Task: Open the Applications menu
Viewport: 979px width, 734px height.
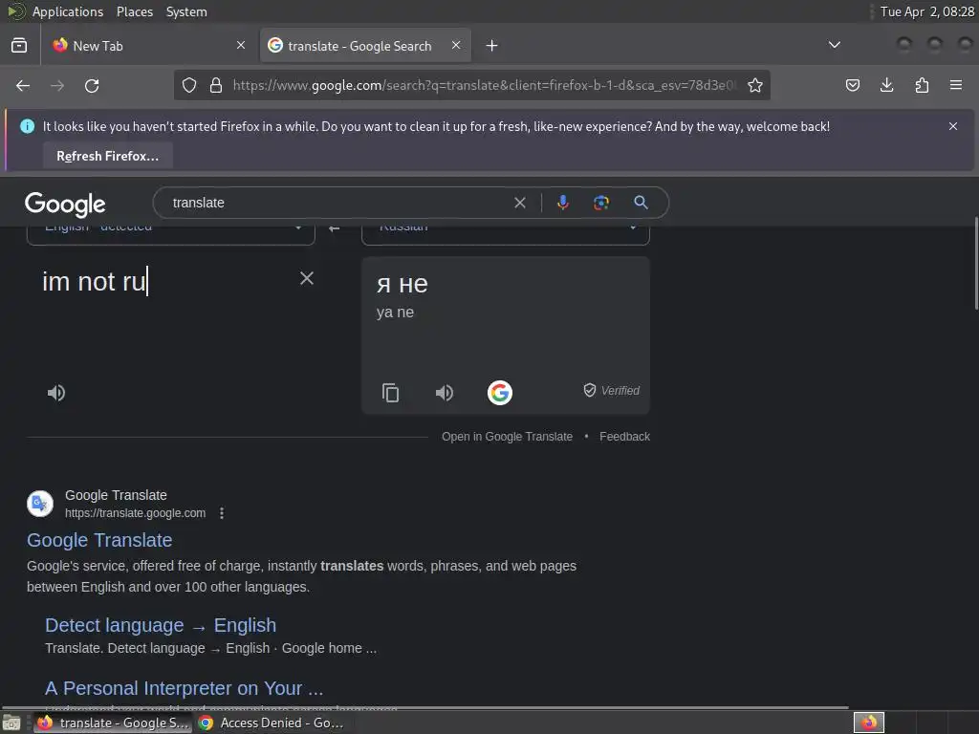Action: point(68,11)
